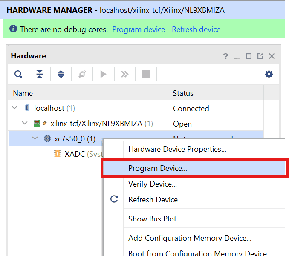This screenshot has height=256, width=289.
Task: Collapse the xilinx_tcf/Xilinx/NL9XBMIZA node
Action: click(25, 124)
